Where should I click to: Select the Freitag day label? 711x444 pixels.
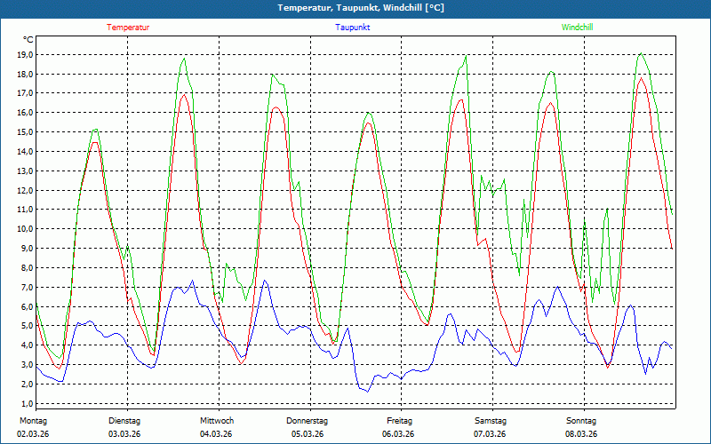click(x=400, y=421)
